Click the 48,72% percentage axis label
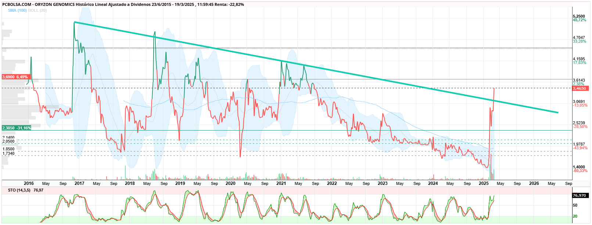The height and width of the screenshot is (225, 592). pyautogui.click(x=580, y=20)
